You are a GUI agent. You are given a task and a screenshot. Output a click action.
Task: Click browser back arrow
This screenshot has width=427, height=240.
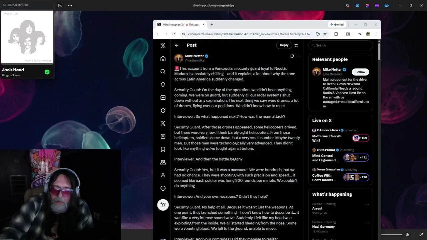158,34
